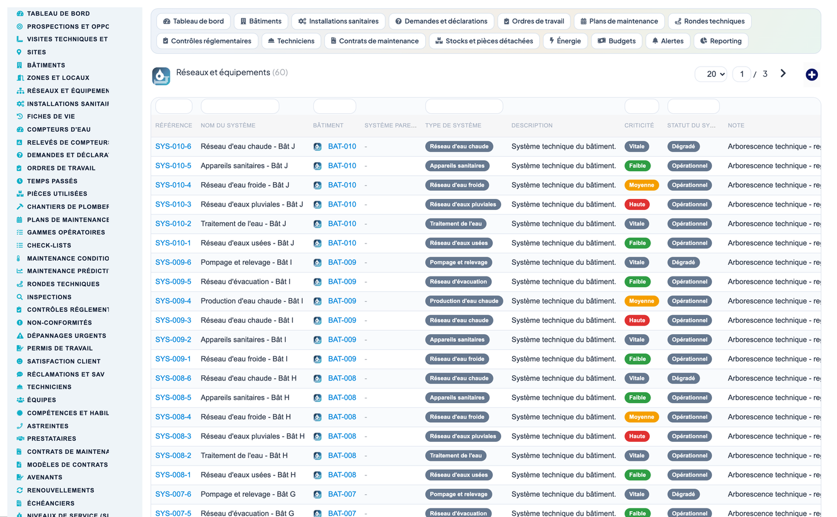Open the Rondes techniques tab
Viewport: 837px width, 517px height.
(x=710, y=21)
